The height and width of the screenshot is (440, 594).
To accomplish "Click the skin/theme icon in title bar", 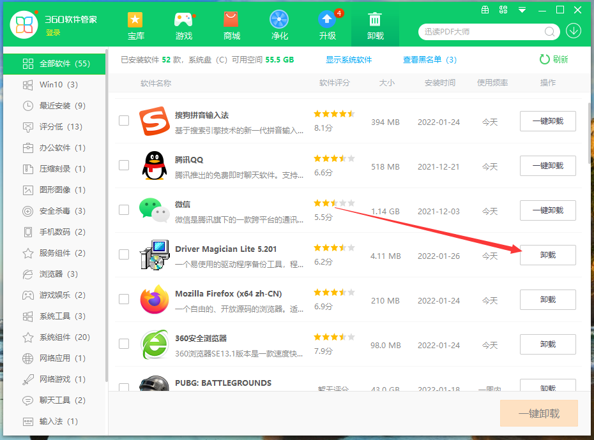I will (503, 10).
